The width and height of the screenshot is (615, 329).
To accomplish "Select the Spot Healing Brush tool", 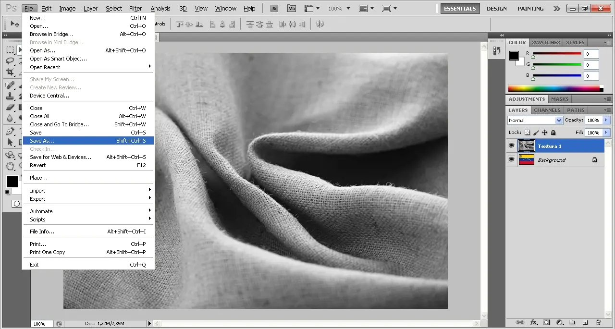I will pos(10,85).
